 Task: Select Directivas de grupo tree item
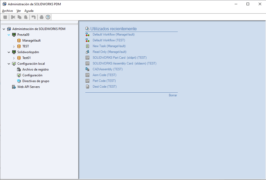(36, 81)
